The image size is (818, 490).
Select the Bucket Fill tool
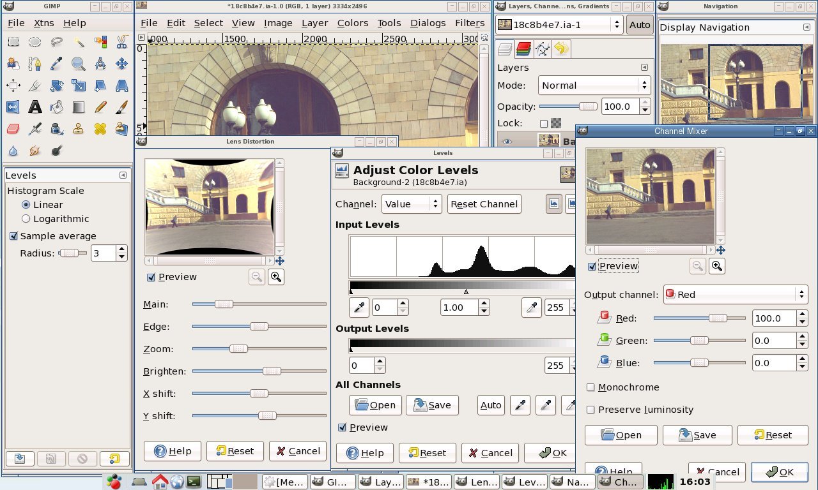pos(57,107)
